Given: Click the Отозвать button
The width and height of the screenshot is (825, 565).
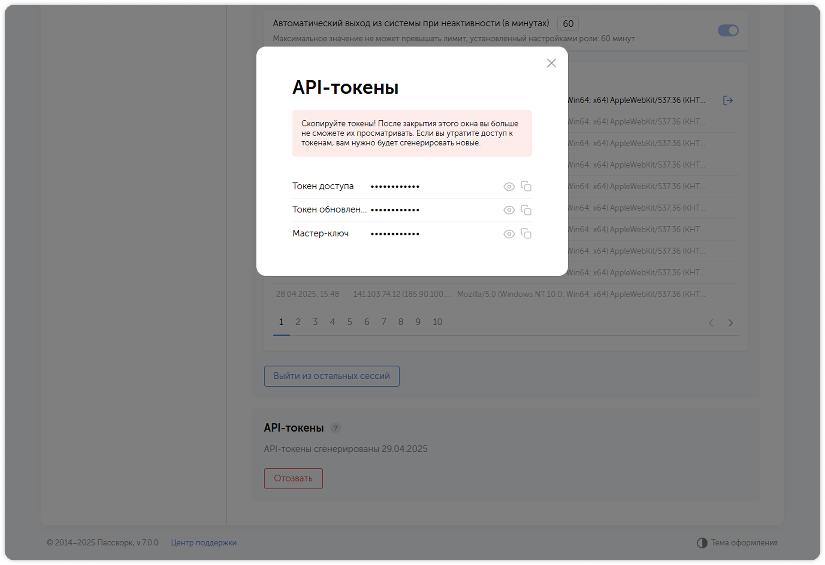Looking at the screenshot, I should [293, 478].
